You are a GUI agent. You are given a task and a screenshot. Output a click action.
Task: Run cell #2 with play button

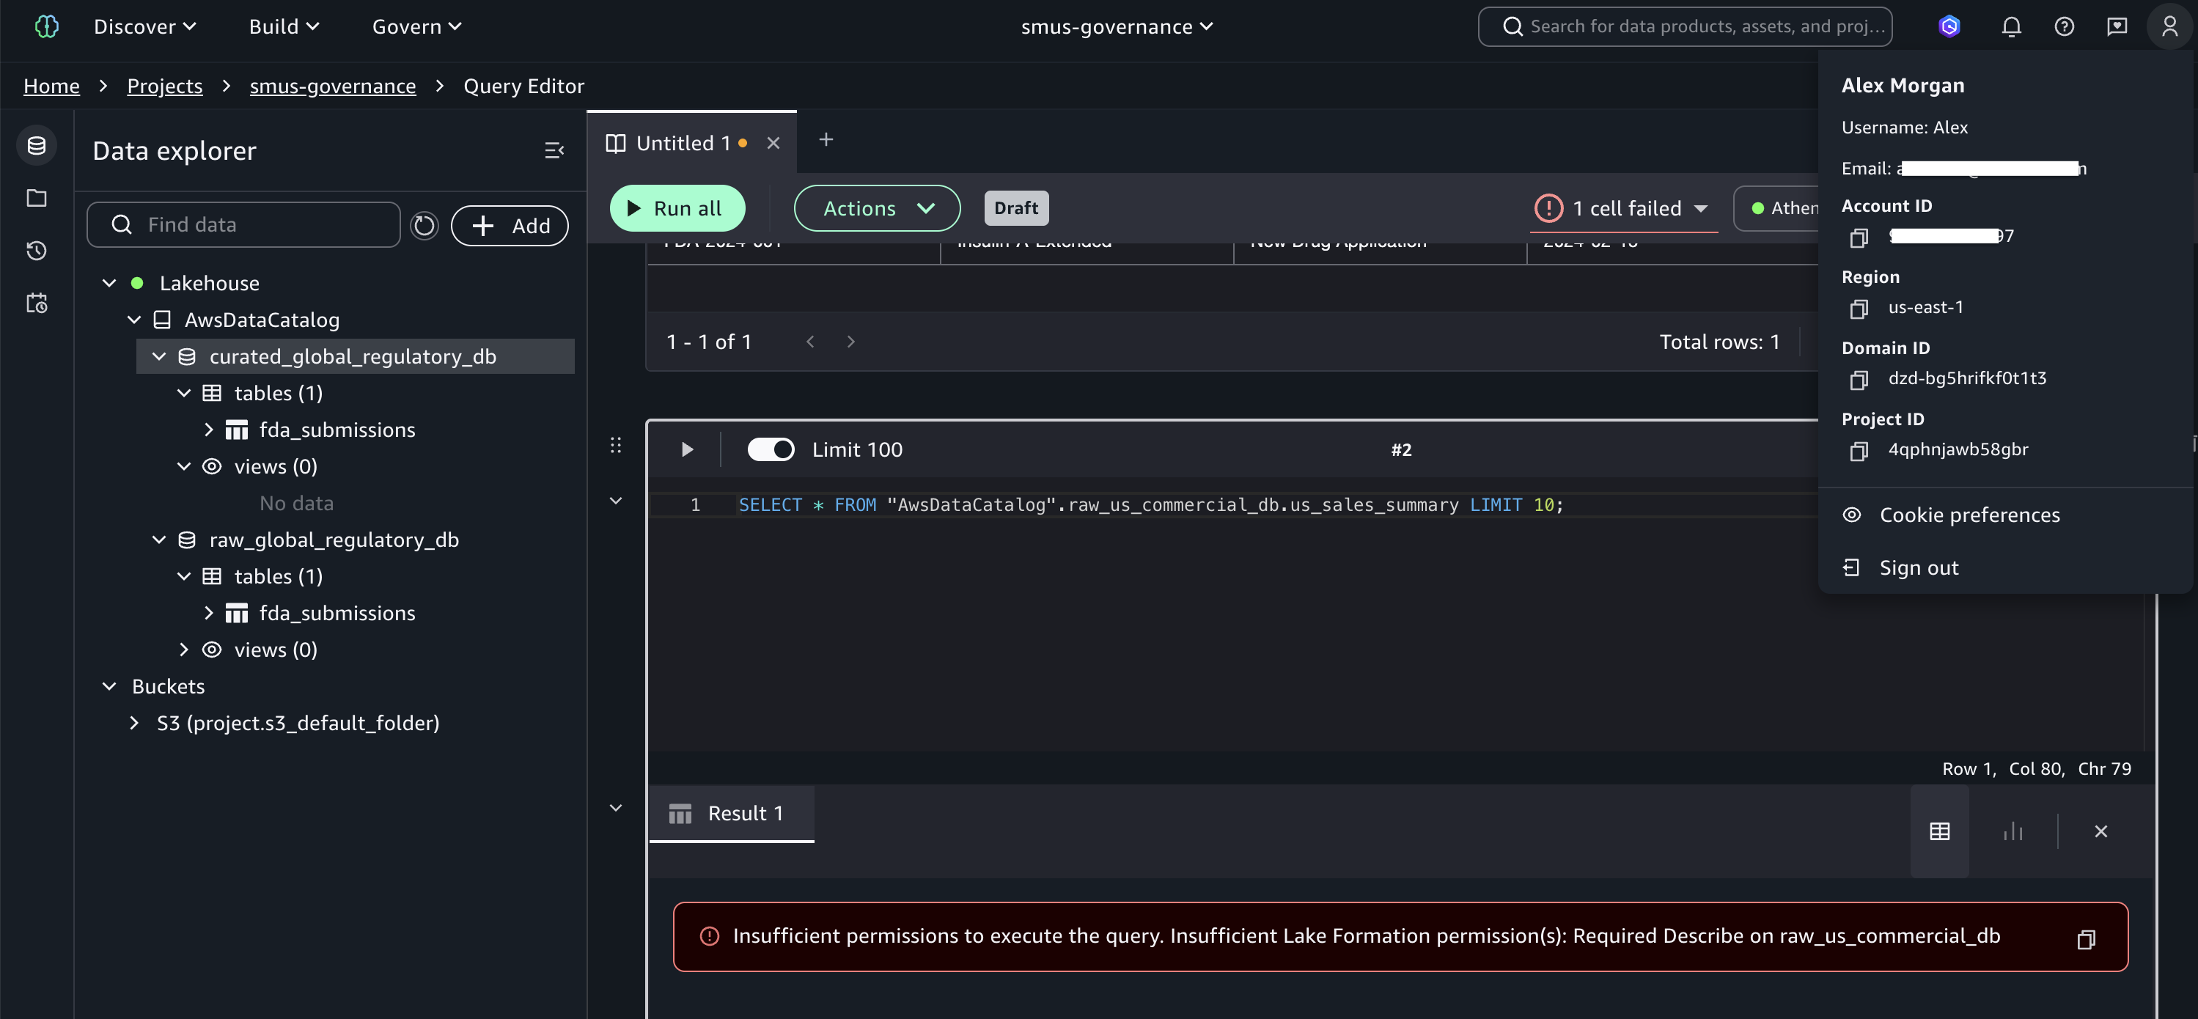tap(687, 450)
